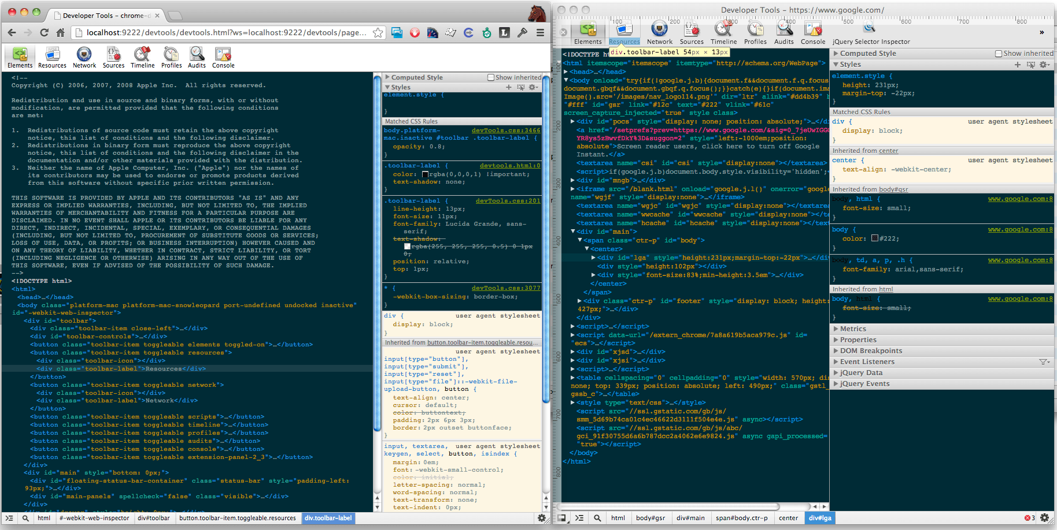Screen dimensions: 1057x530
Task: Select body#gsr breadcrumb
Action: (x=651, y=518)
